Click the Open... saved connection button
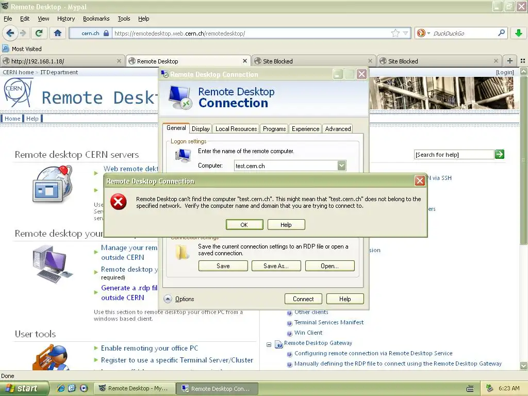The image size is (528, 396). 329,266
